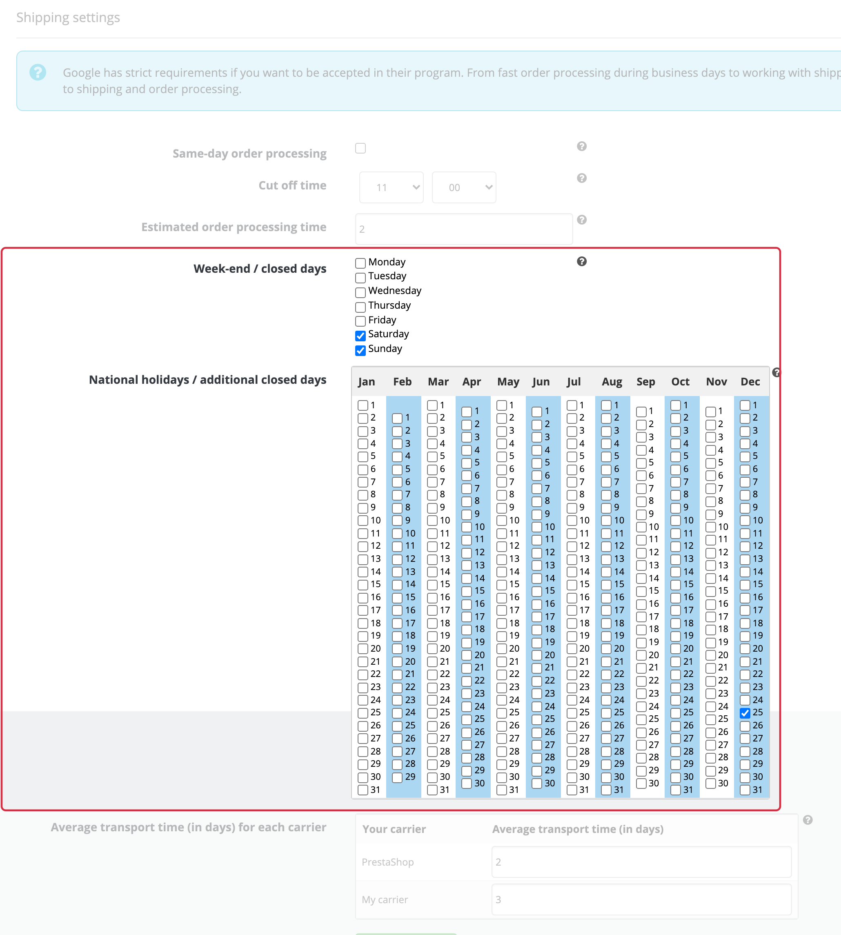Check February 29 holiday checkbox

[397, 777]
